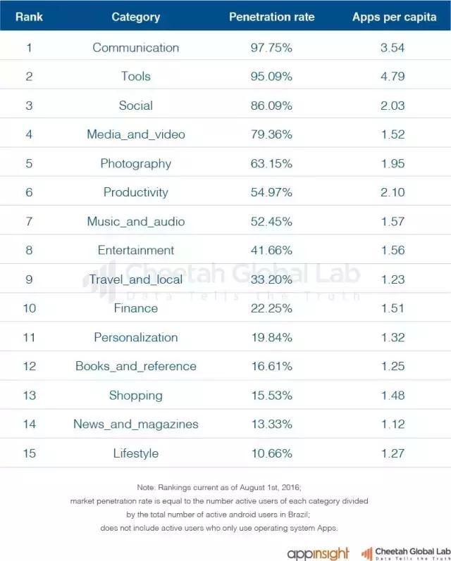451x561 pixels.
Task: Click the Books_and_reference category cell
Action: (x=136, y=366)
